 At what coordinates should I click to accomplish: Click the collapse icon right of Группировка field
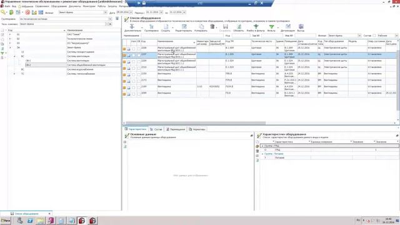coord(117,19)
